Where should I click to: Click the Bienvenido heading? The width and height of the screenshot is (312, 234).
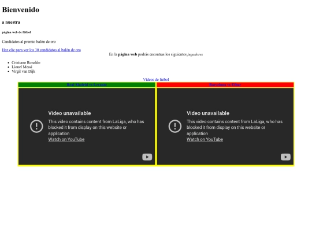point(21,10)
